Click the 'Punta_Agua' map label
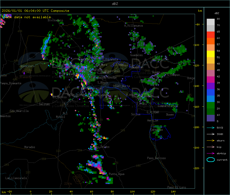Screen dimensions: 230x195 (x=117, y=174)
